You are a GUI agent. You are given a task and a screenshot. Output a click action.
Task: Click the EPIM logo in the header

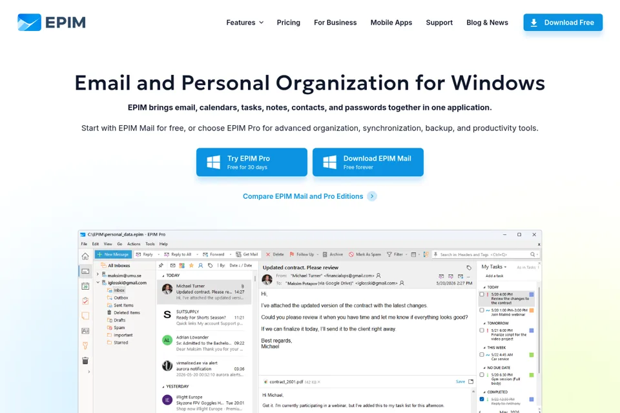tap(52, 23)
